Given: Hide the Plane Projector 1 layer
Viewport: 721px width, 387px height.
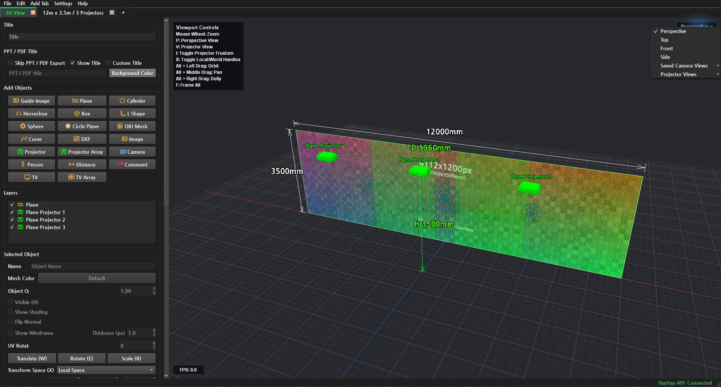Looking at the screenshot, I should [x=12, y=212].
